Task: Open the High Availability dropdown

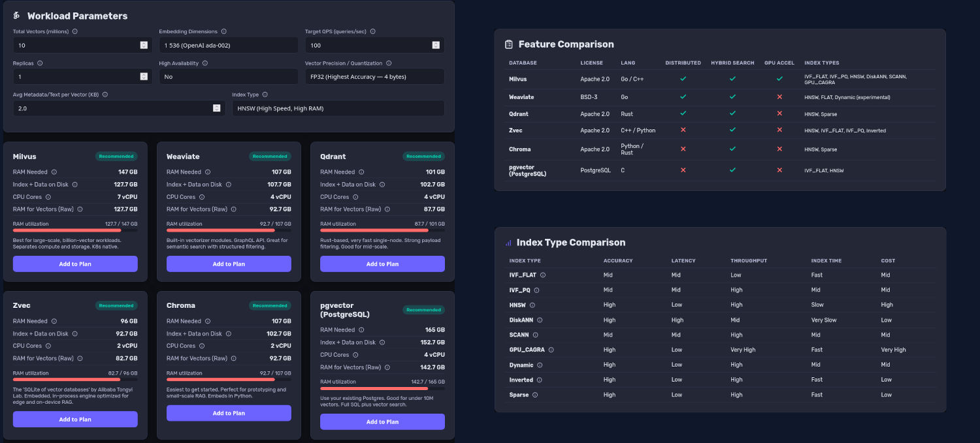Action: pos(228,76)
